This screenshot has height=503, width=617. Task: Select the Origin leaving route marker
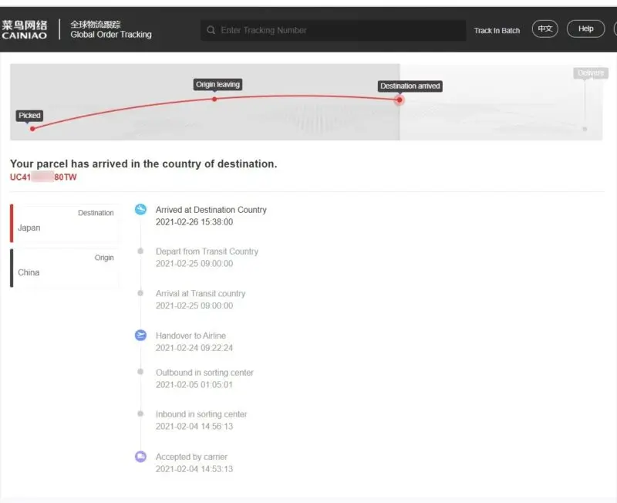214,99
